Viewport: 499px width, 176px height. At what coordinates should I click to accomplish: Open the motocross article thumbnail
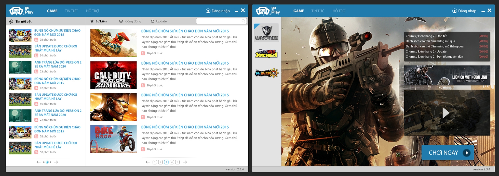click(113, 43)
